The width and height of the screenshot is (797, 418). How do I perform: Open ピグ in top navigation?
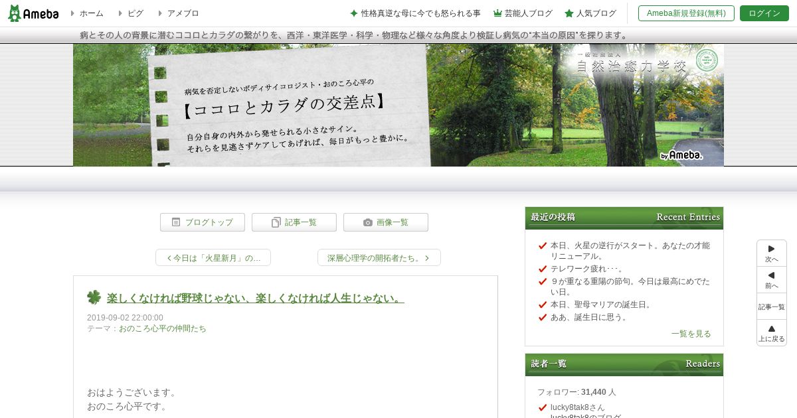[135, 13]
